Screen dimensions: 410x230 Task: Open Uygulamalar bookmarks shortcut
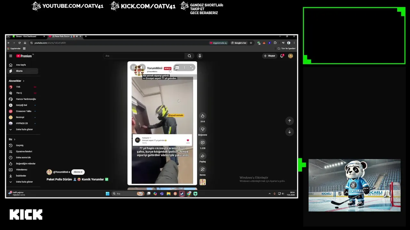coord(14,49)
